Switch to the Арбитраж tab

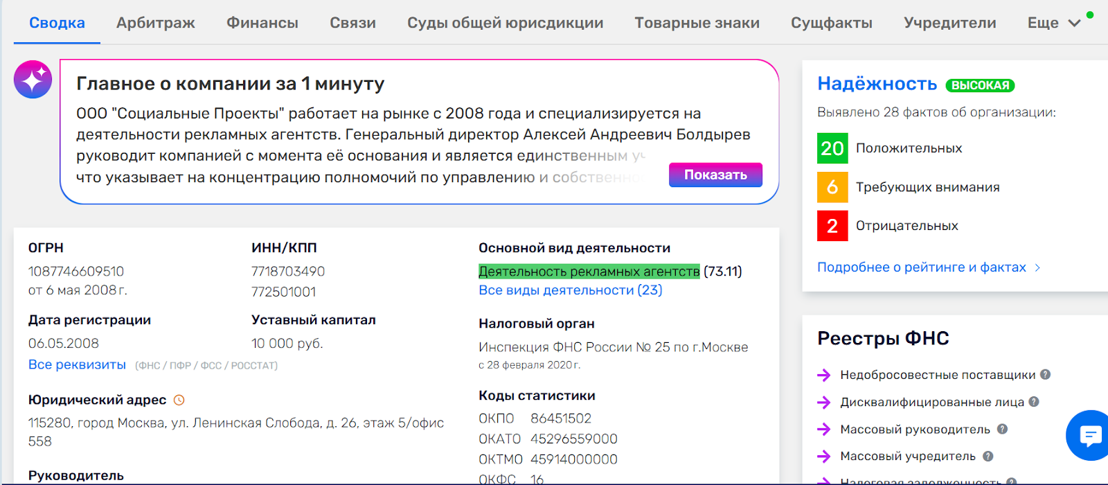point(156,23)
